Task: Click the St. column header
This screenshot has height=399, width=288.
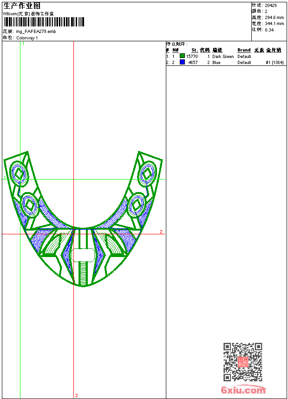Action: pyautogui.click(x=194, y=50)
